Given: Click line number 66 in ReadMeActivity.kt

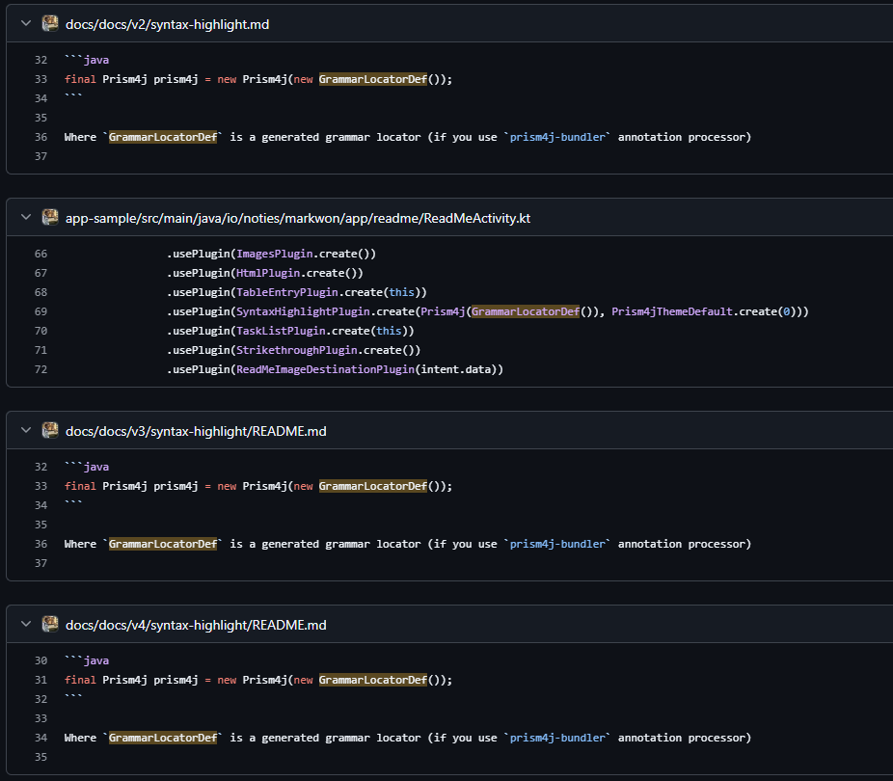Looking at the screenshot, I should [x=41, y=254].
